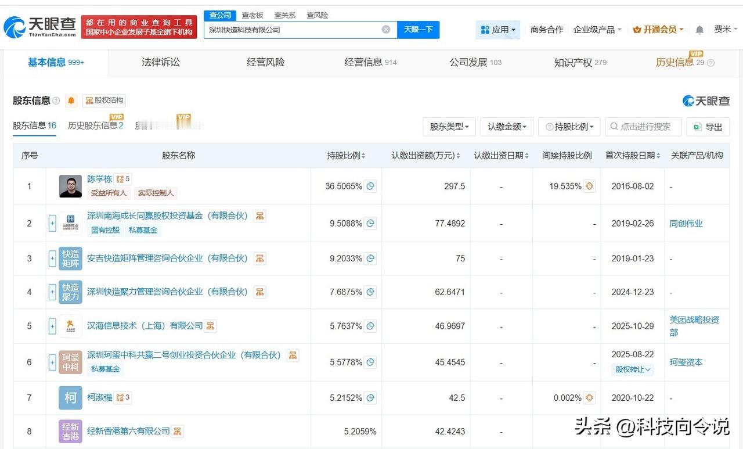Switch to the 查风险 search tab
The width and height of the screenshot is (743, 449).
pos(318,15)
